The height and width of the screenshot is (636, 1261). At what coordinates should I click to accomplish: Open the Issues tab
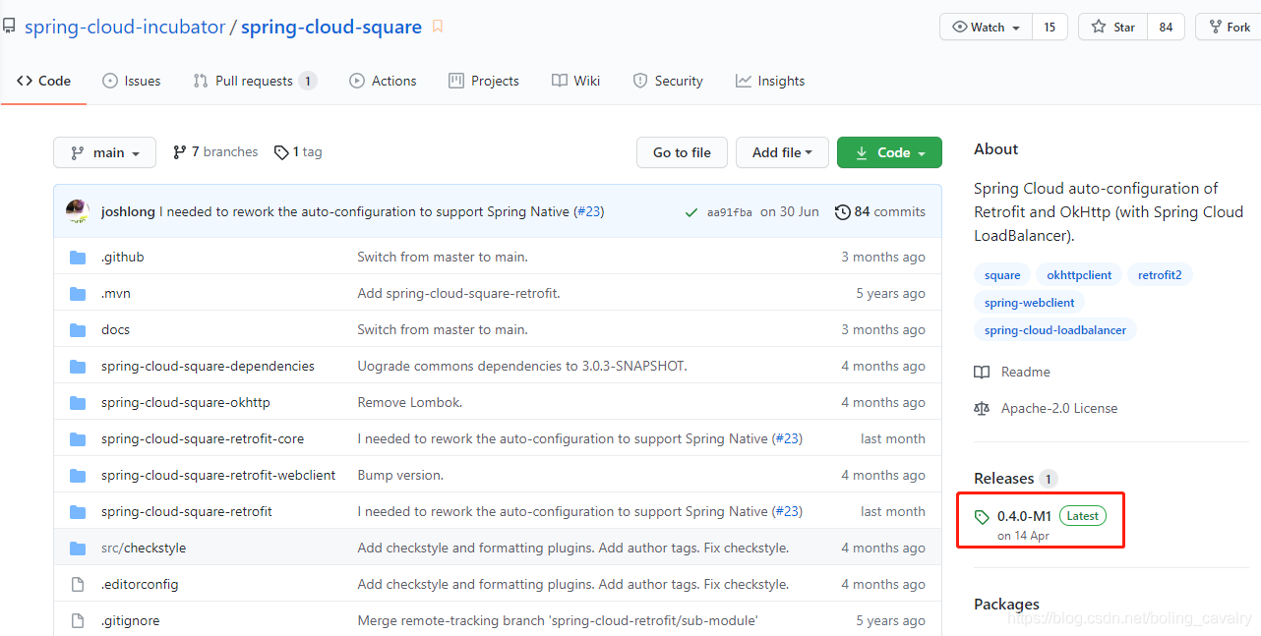132,81
